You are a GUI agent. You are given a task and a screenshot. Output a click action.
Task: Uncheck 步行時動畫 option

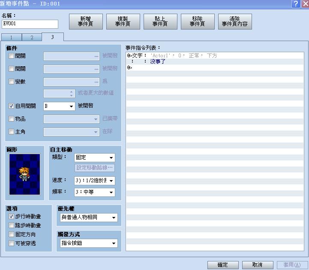[11, 217]
